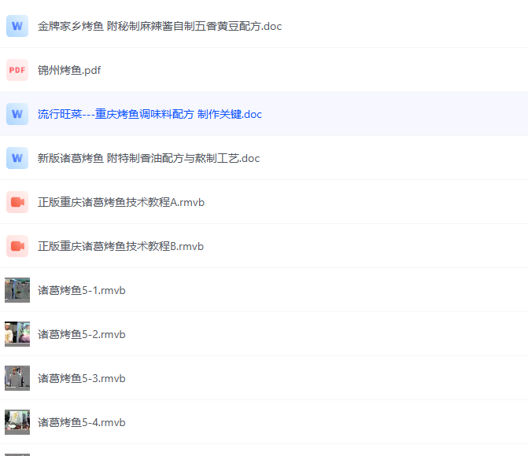Viewport: 528px width, 456px height.
Task: Open the file name 新版诸葛烤鱼 附特制香油配方与熬制工艺.doc
Action: (x=149, y=158)
